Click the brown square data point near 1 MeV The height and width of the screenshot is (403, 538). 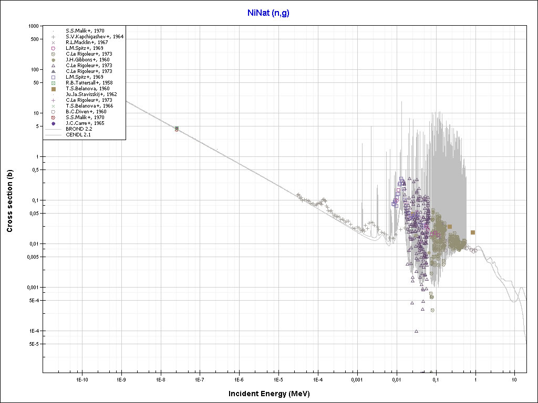(473, 232)
